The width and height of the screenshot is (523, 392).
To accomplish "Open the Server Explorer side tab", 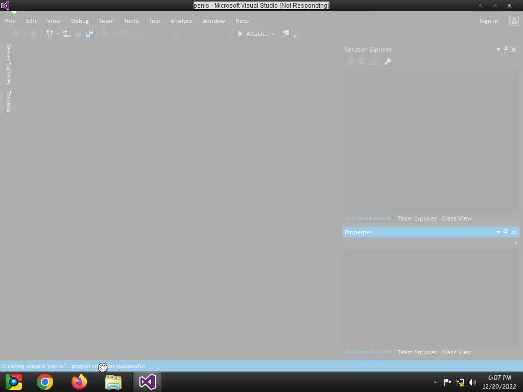I will [8, 64].
